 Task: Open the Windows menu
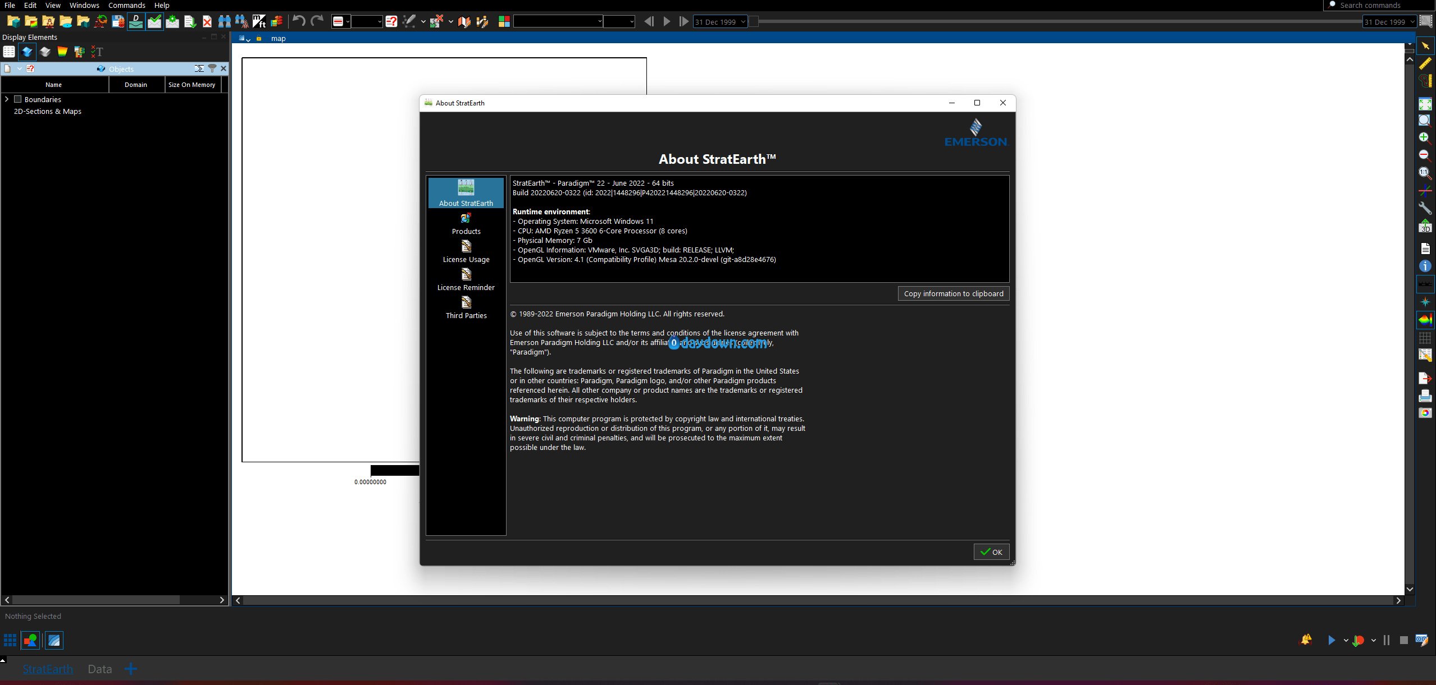pos(84,5)
